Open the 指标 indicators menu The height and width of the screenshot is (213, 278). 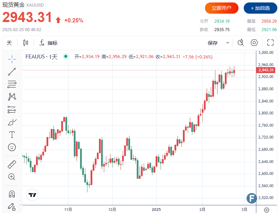point(48,43)
